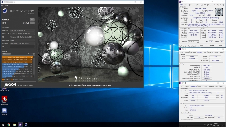Screen dimensions: 226x127
Task: Expand the CPU-Z Tools dropdown arrow
Action: click(206, 45)
